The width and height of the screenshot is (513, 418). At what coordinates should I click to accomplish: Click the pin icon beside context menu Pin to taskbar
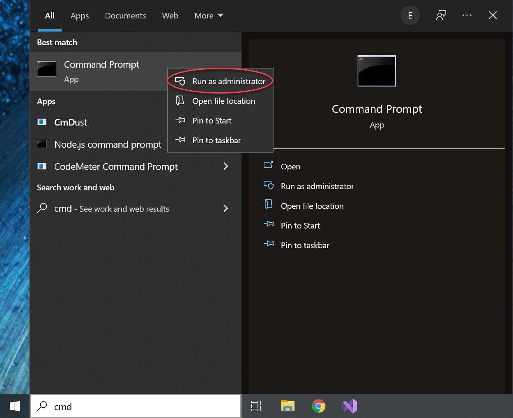(180, 140)
